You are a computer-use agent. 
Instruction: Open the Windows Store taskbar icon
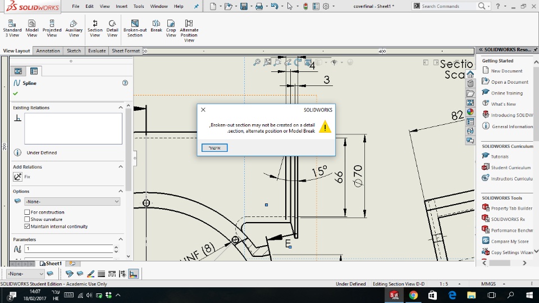432,295
